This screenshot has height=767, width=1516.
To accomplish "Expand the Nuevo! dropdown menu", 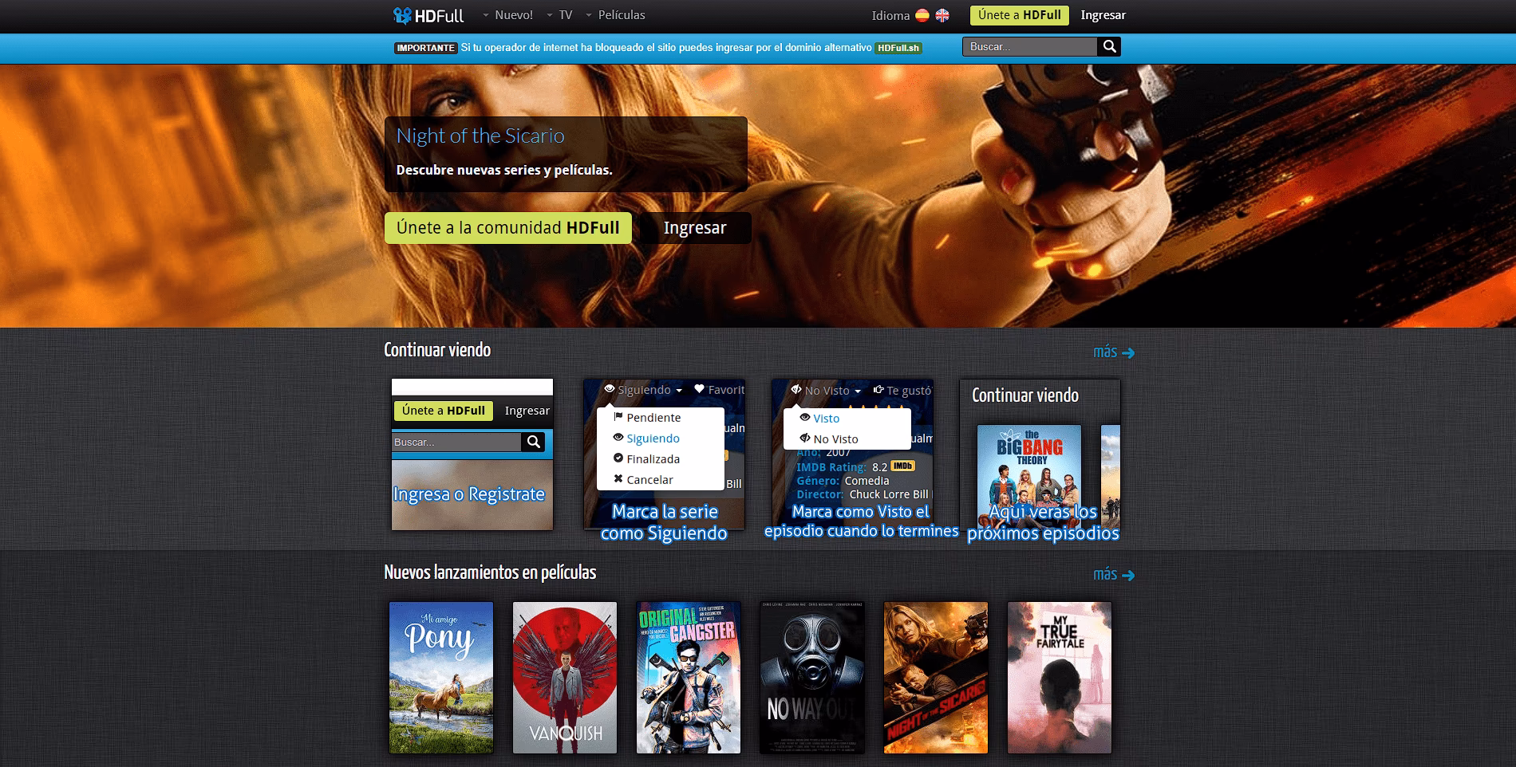I will 508,15.
